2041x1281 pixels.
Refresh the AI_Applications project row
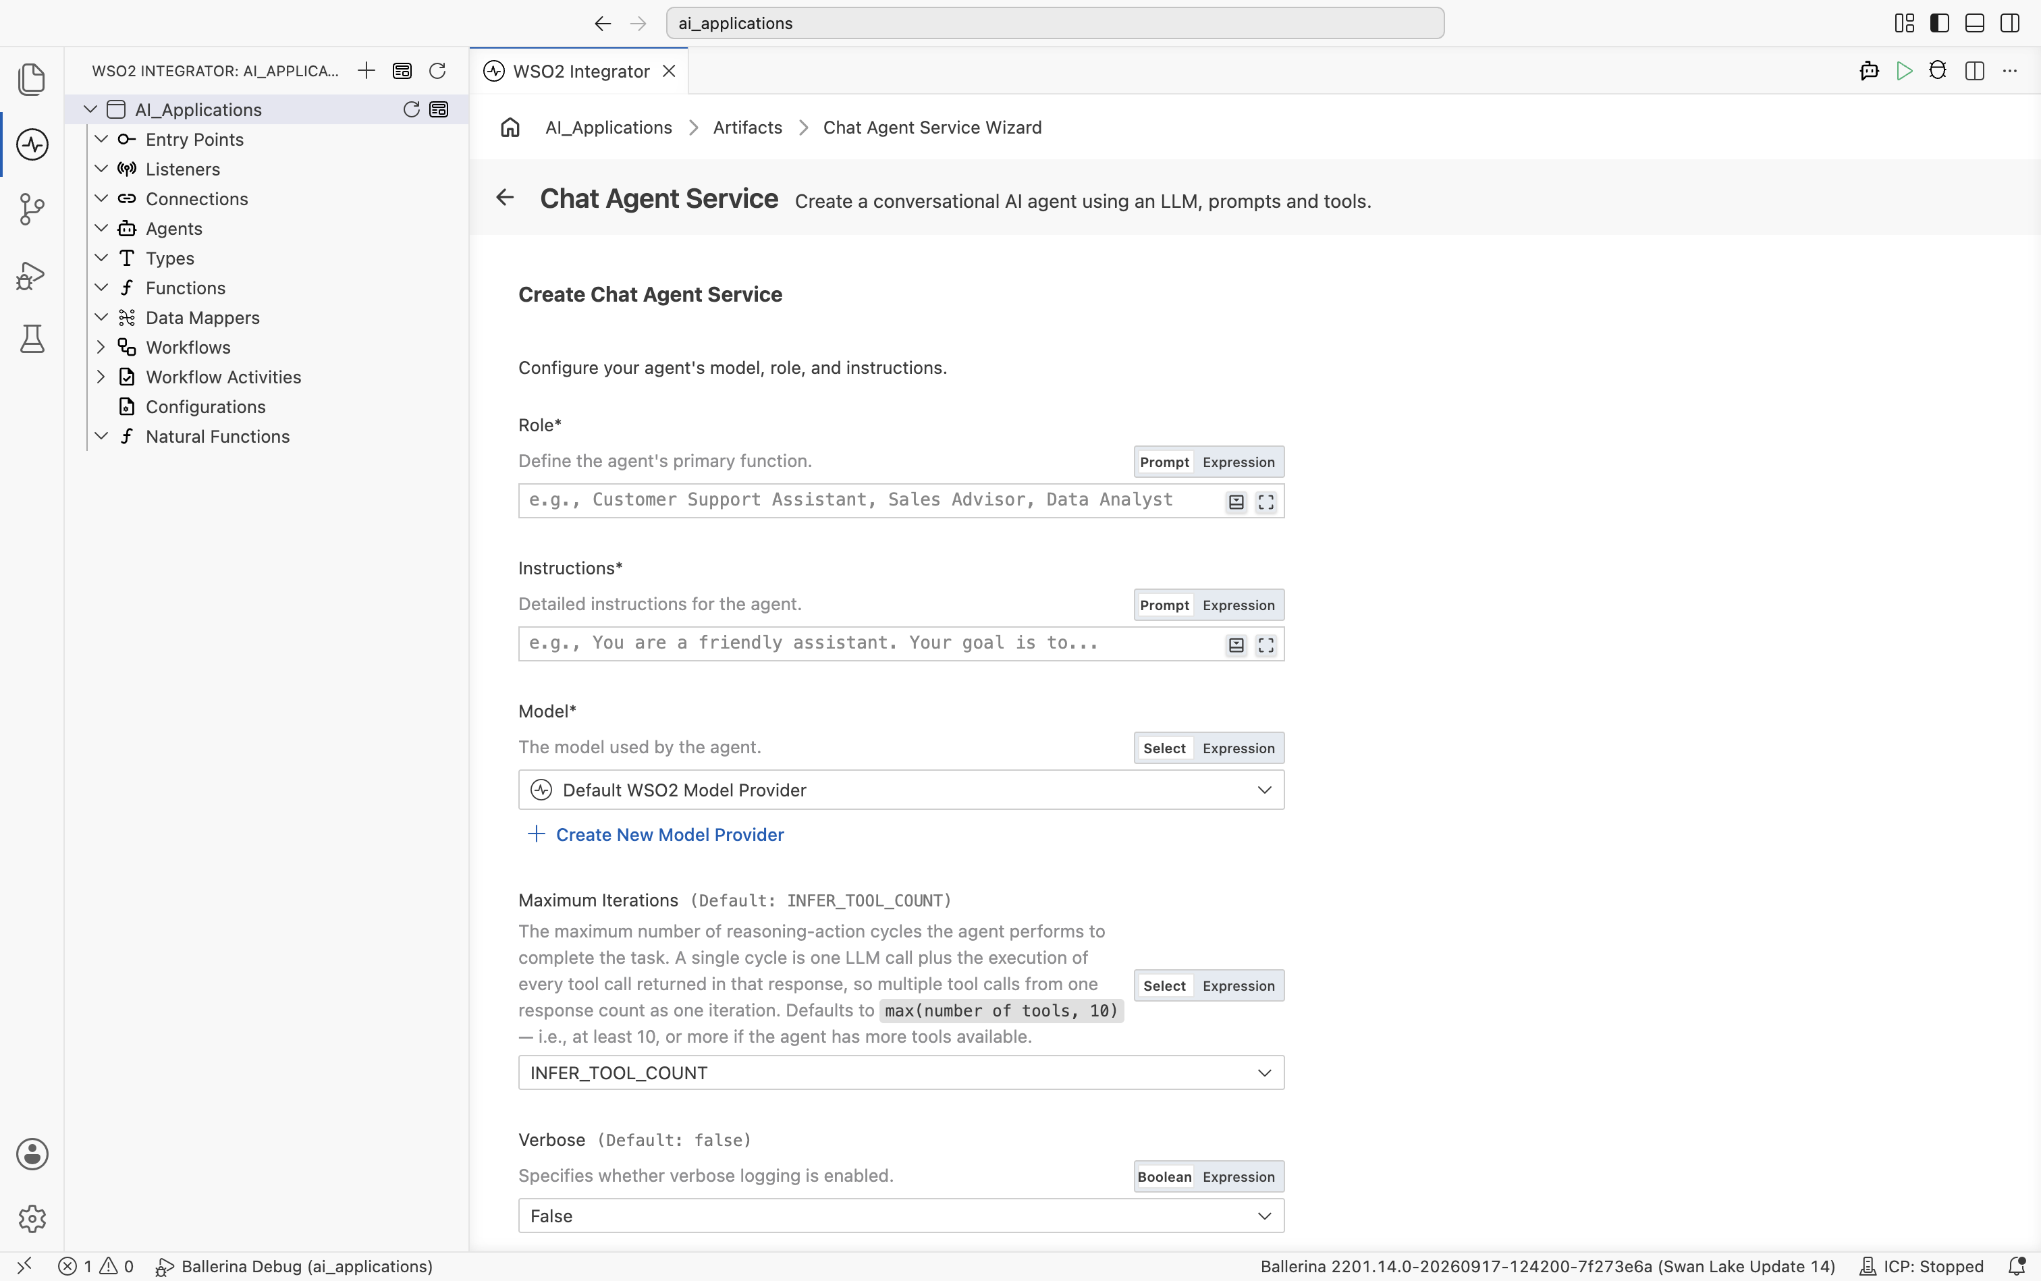pyautogui.click(x=411, y=109)
